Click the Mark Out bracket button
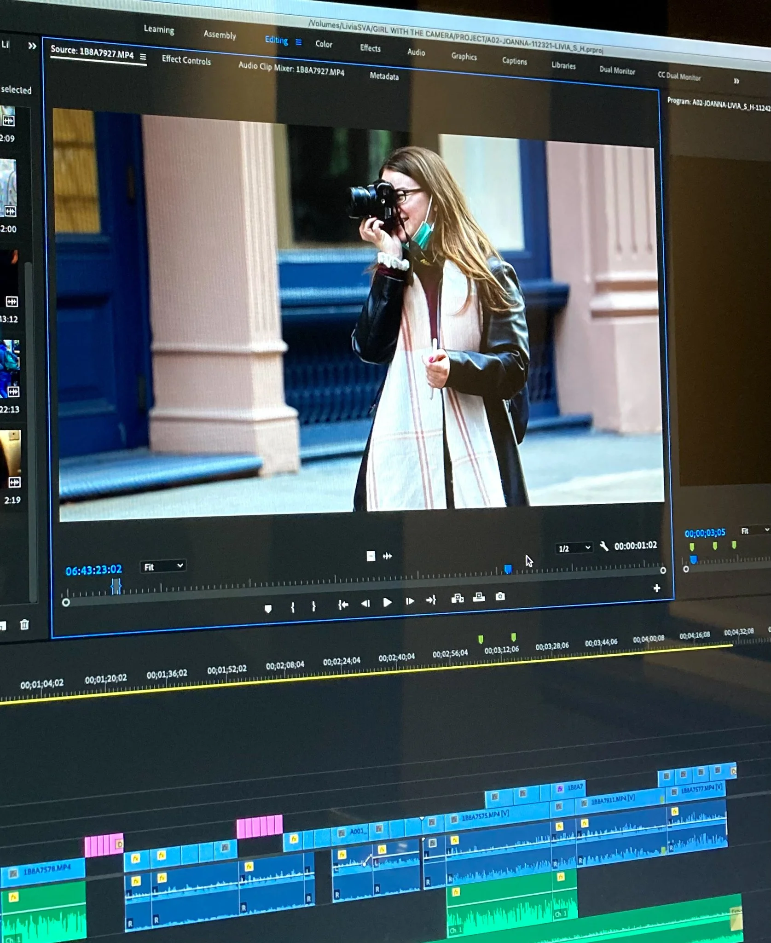Image resolution: width=771 pixels, height=943 pixels. tap(313, 606)
